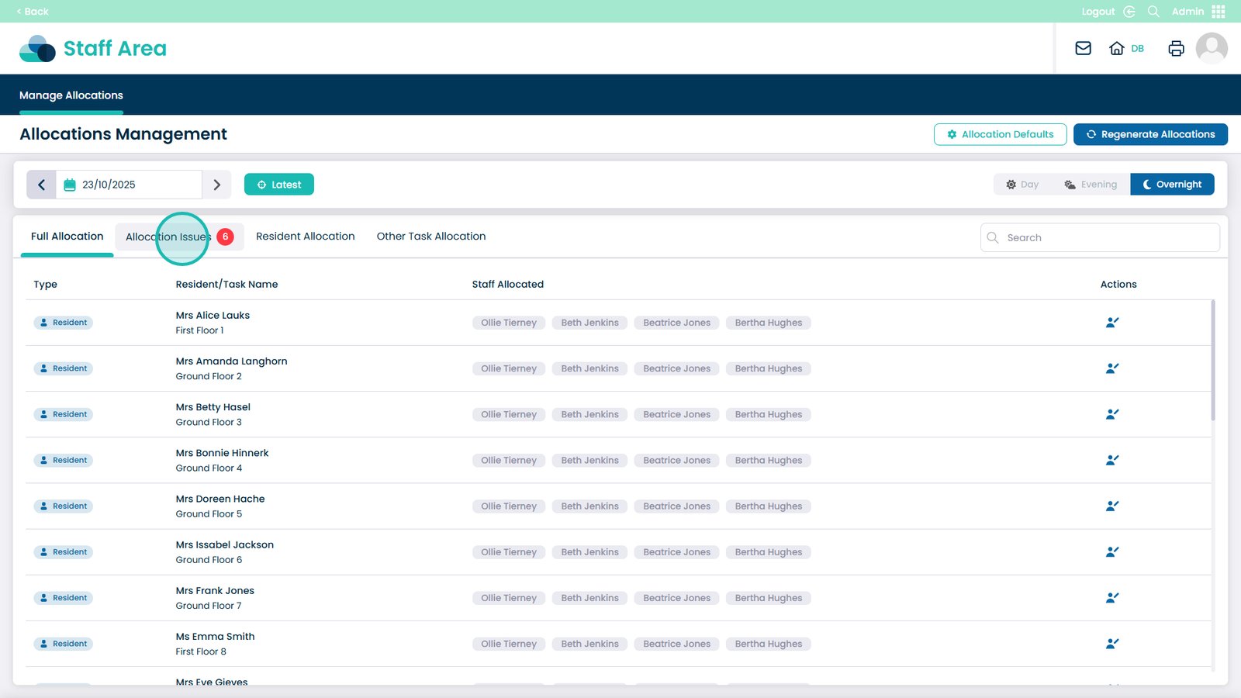The image size is (1241, 698).
Task: Switch to the Evening shift
Action: click(x=1091, y=185)
